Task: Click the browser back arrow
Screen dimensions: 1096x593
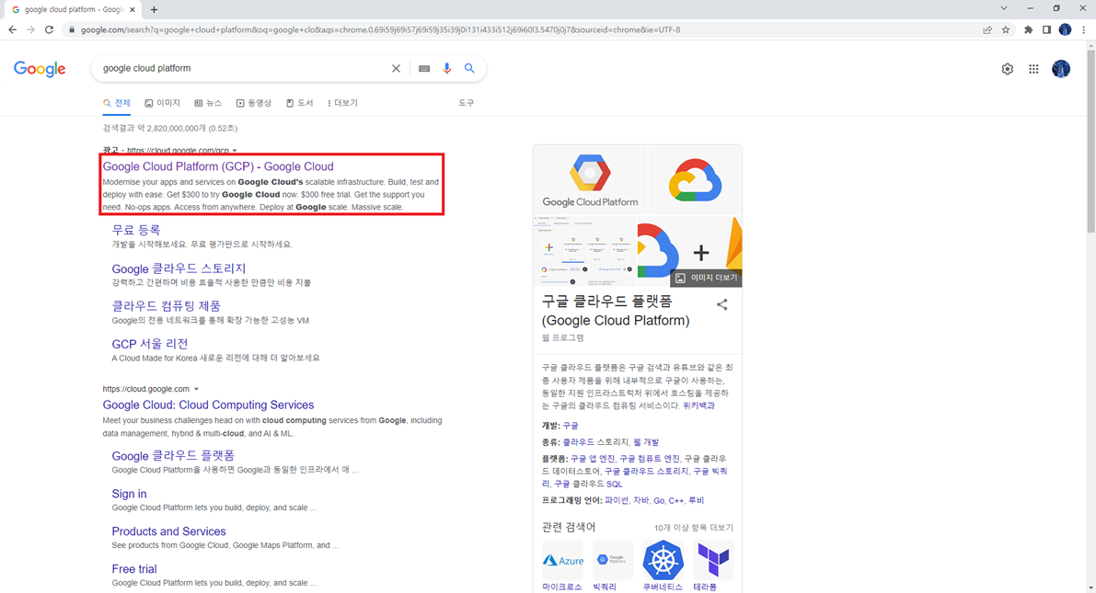Action: [x=13, y=30]
